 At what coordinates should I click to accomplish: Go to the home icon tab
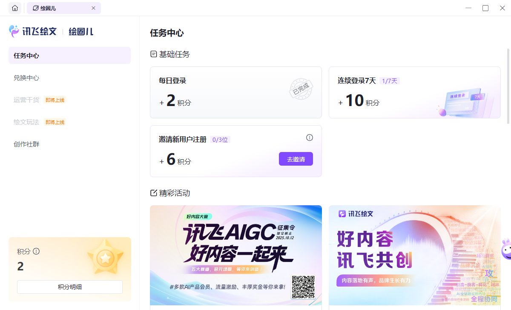pos(15,8)
